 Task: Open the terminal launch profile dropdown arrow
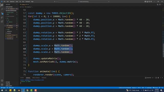(x=154, y=78)
